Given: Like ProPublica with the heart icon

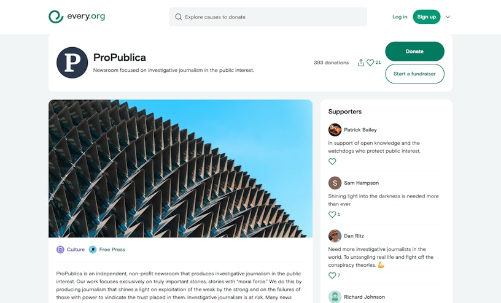Looking at the screenshot, I should tap(370, 63).
